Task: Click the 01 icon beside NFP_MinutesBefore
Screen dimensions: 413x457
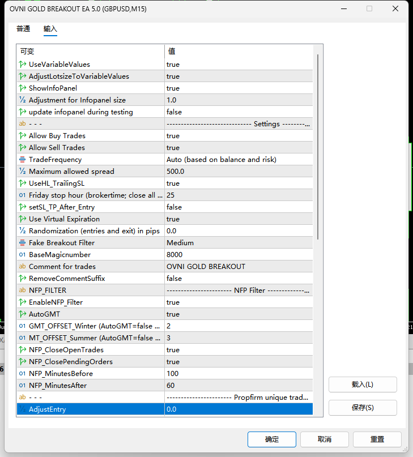Action: pos(23,373)
